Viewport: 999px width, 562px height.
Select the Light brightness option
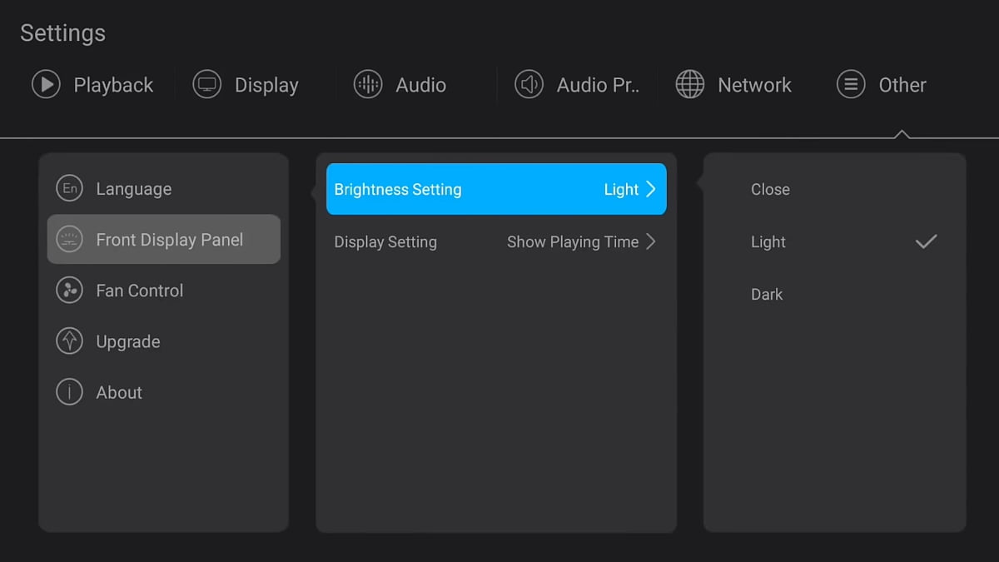tap(768, 241)
